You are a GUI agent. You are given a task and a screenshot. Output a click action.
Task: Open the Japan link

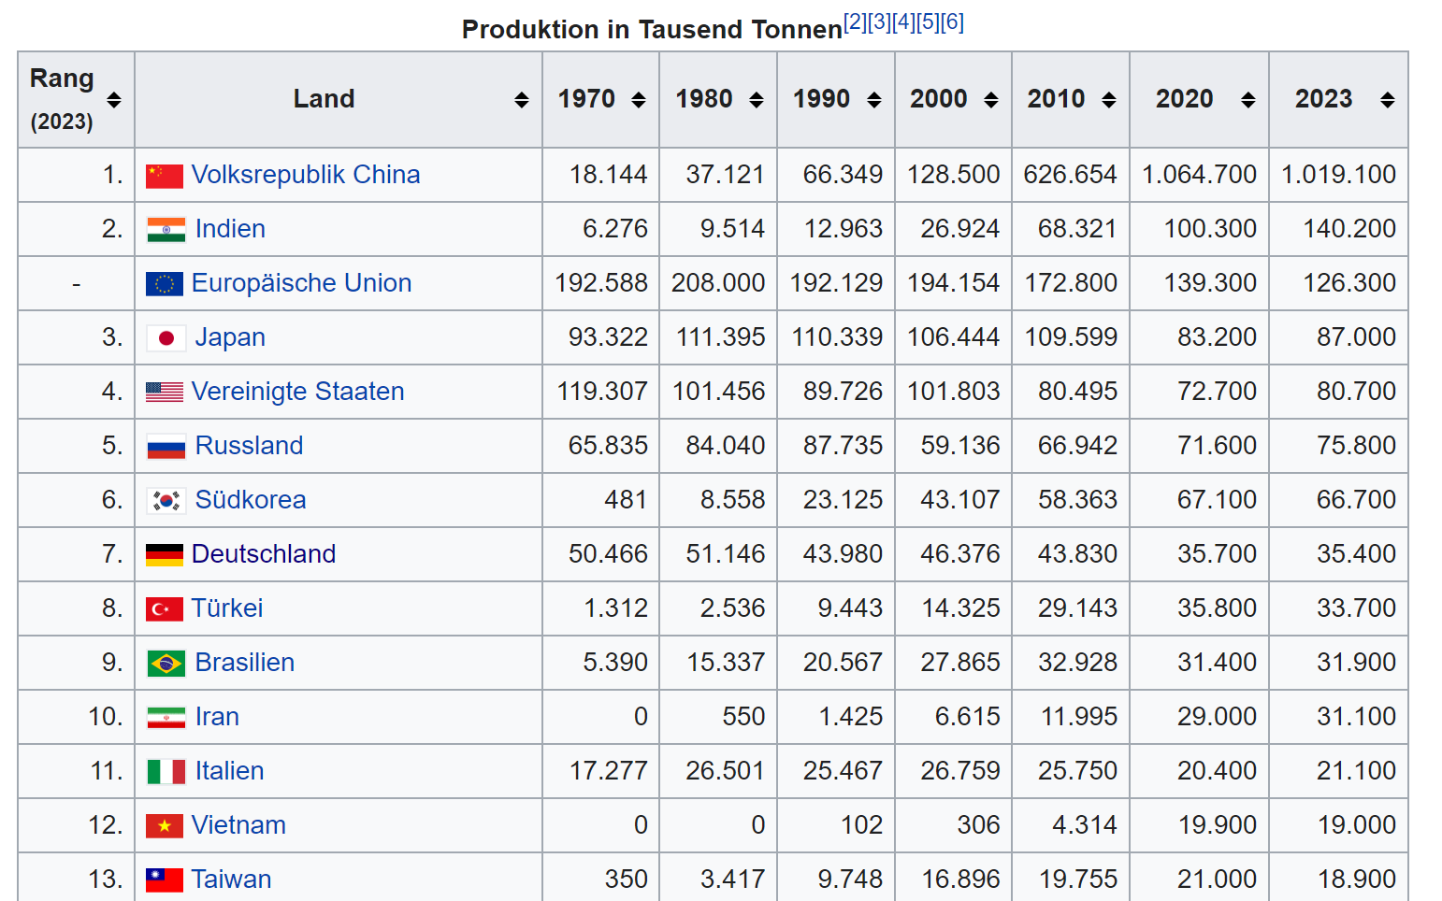coord(230,337)
